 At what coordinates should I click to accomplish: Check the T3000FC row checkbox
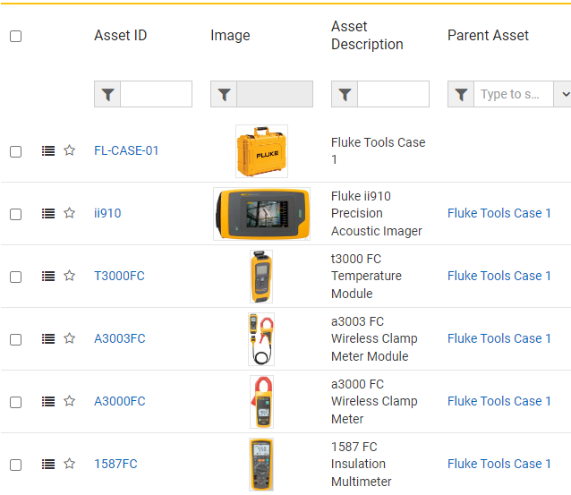15,277
